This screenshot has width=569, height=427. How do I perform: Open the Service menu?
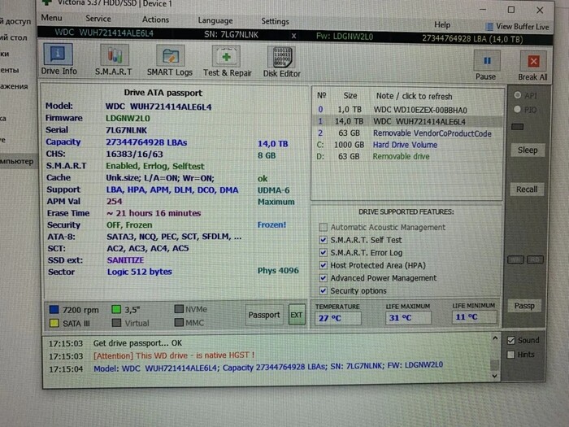(98, 20)
